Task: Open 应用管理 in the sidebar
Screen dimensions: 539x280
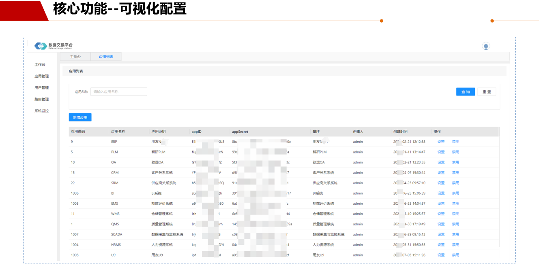Action: click(x=41, y=76)
